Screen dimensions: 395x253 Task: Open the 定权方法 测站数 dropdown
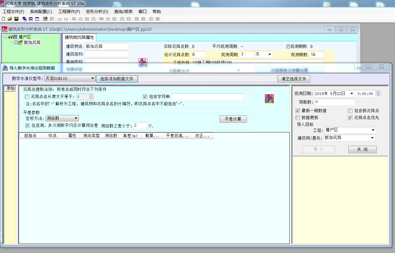pos(76,118)
